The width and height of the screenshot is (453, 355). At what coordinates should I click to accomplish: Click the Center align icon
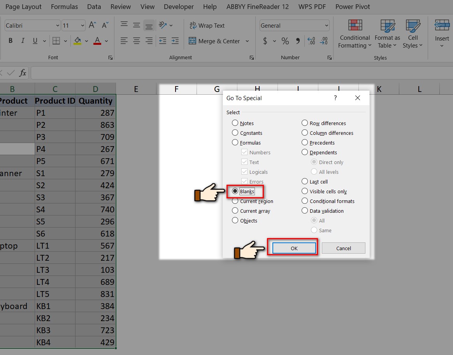coord(137,41)
